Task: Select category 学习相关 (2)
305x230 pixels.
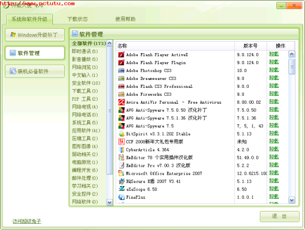Action: pos(85,186)
